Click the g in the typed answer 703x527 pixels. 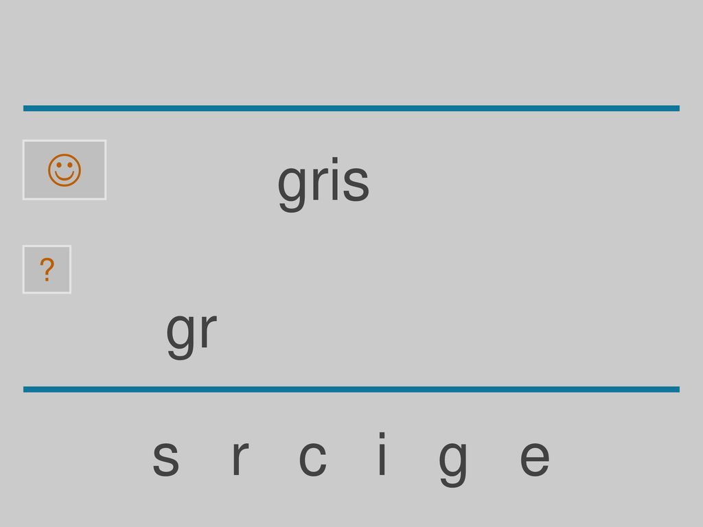pyautogui.click(x=181, y=336)
